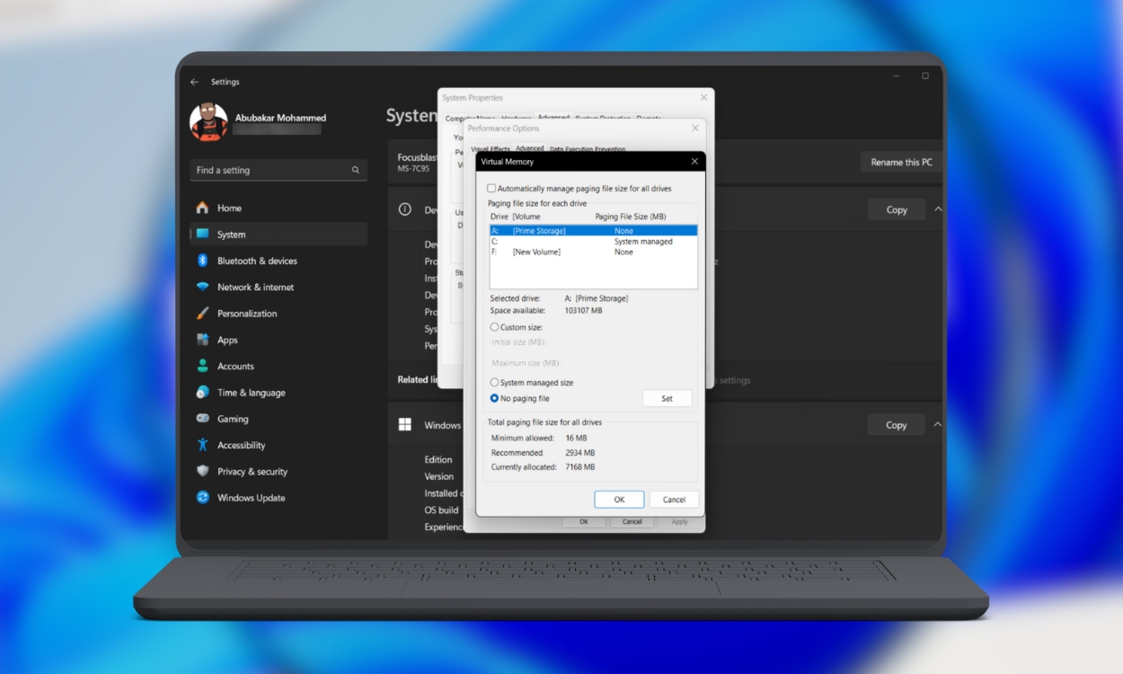Image resolution: width=1123 pixels, height=674 pixels.
Task: Switch to Advanced tab in System Properties
Action: click(x=553, y=118)
